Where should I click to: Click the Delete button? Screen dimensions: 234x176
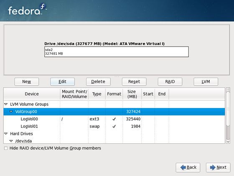pos(98,82)
